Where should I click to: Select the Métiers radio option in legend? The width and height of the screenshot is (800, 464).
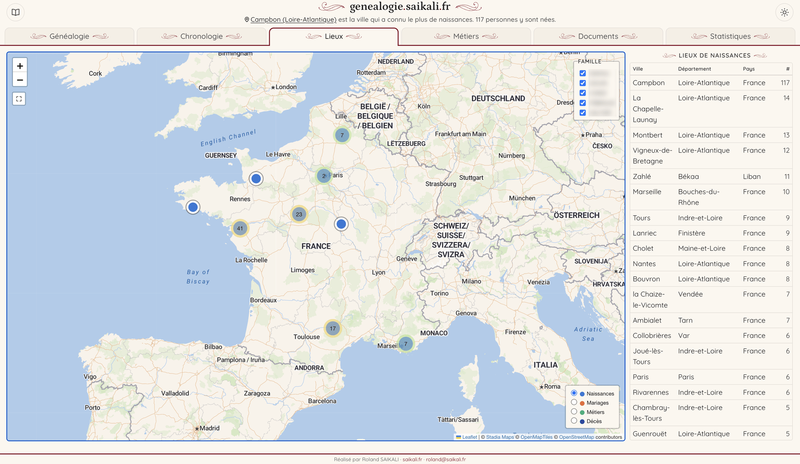coord(574,411)
